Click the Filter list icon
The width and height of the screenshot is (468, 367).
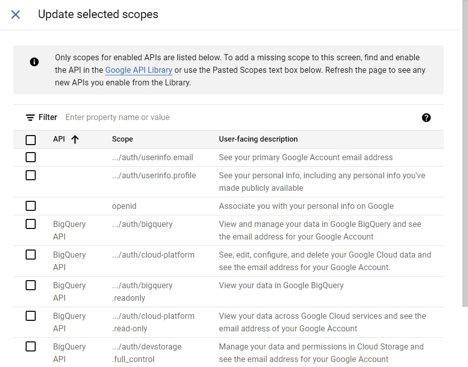point(30,117)
